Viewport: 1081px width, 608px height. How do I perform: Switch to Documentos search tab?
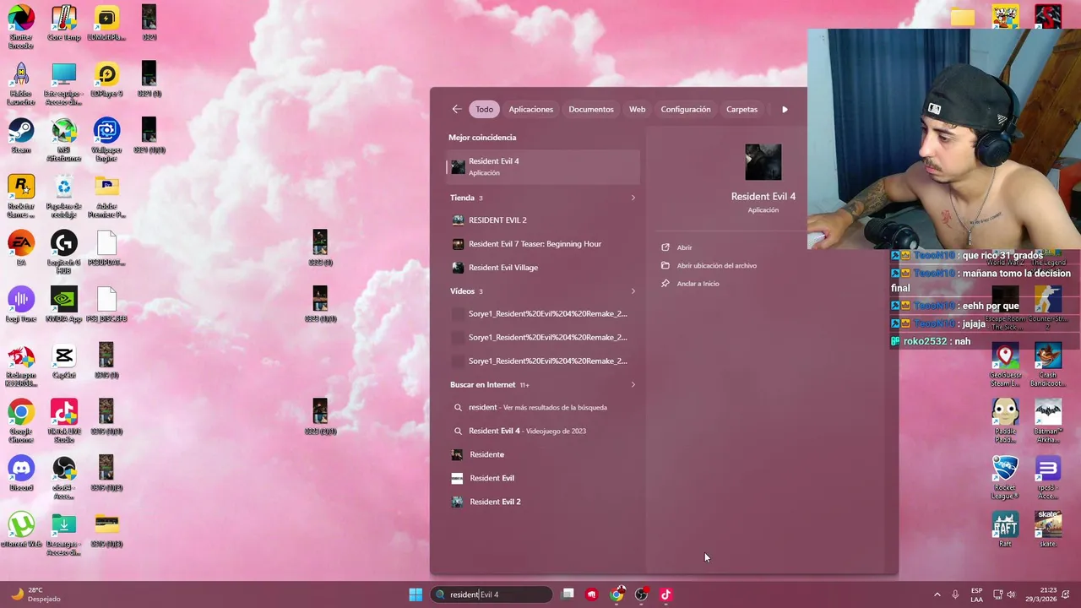[x=591, y=109]
